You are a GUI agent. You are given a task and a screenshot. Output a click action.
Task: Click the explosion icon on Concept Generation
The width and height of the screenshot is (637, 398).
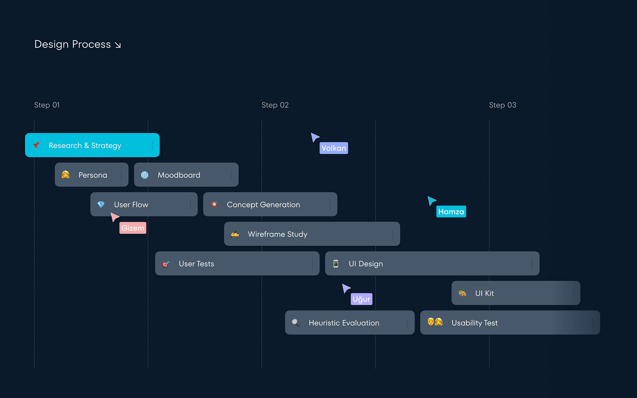tap(214, 204)
